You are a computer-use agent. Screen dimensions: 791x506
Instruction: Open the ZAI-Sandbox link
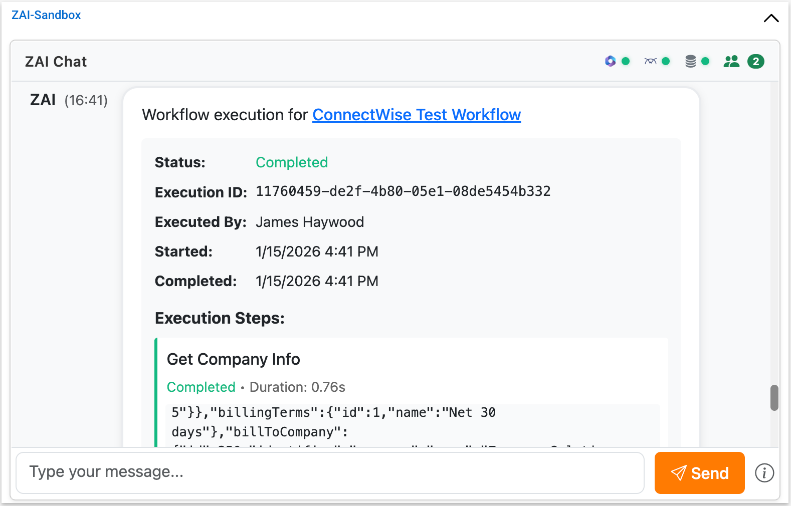46,15
